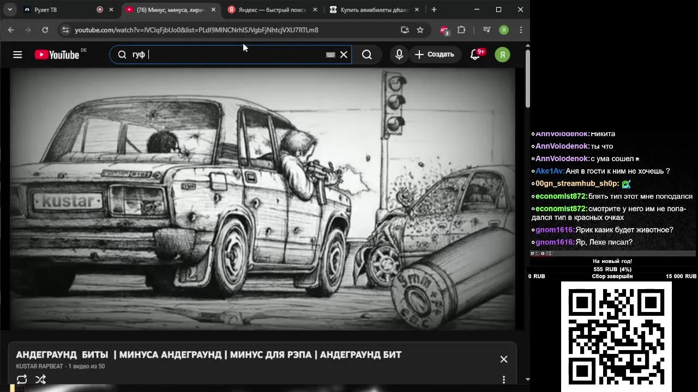Screen dimensions: 698x392
Task: Close the playlist panel
Action: pos(504,359)
